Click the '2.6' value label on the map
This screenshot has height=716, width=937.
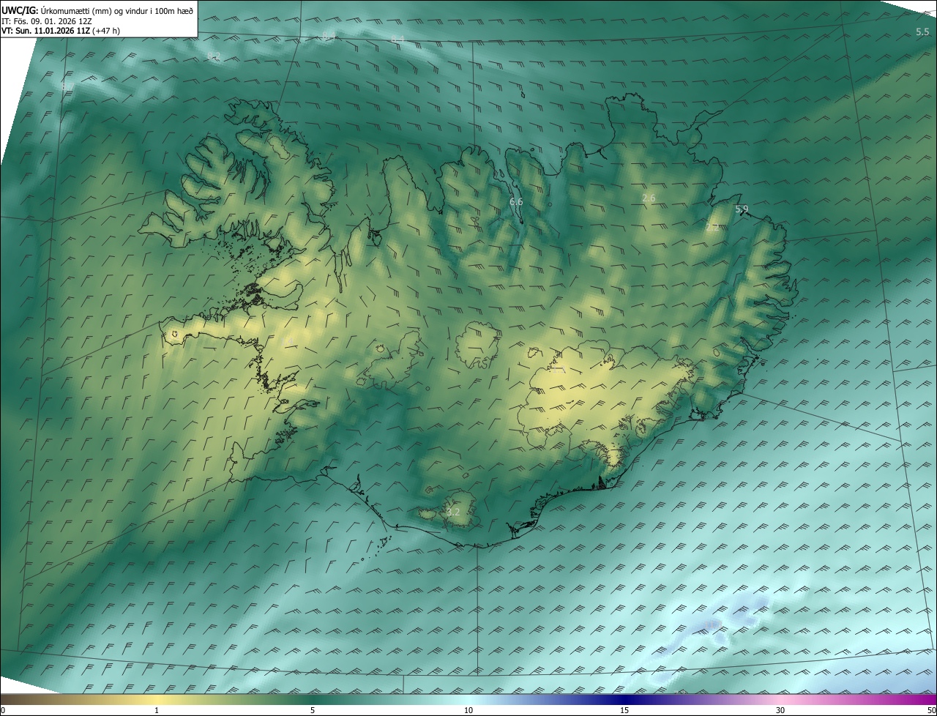click(x=649, y=198)
